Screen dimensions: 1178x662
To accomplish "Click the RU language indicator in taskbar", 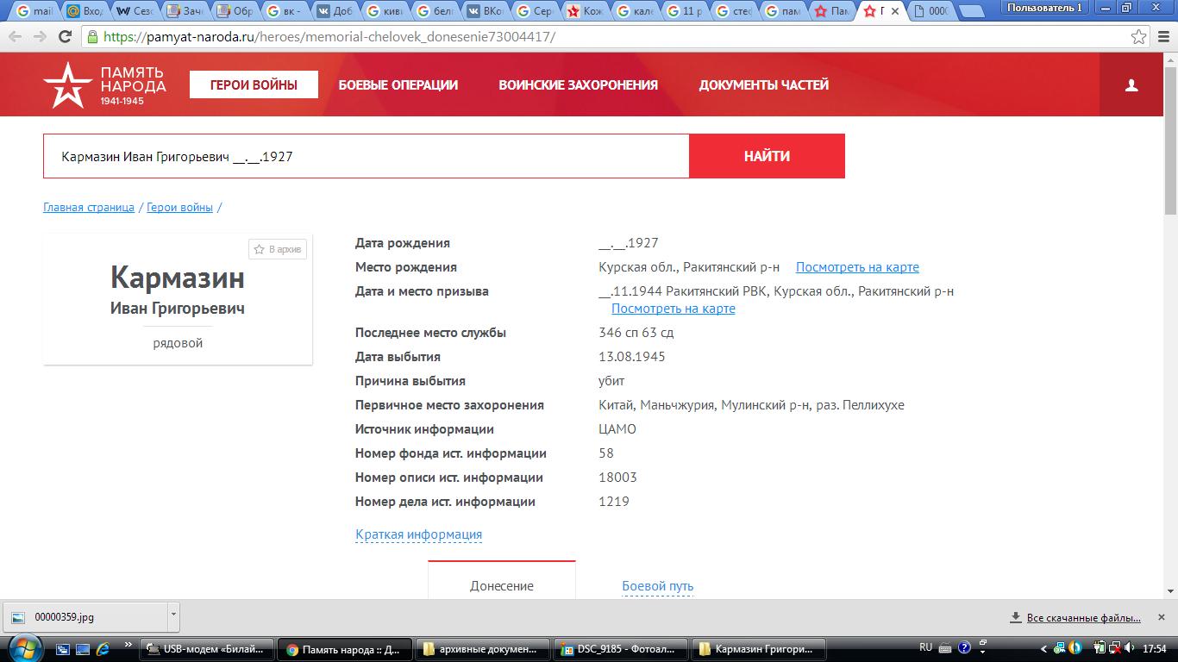I will pyautogui.click(x=926, y=647).
